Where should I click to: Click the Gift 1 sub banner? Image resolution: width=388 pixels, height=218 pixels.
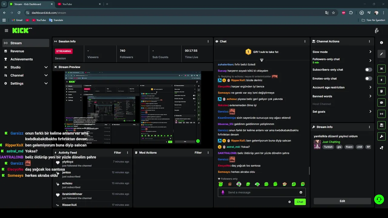pos(262,52)
